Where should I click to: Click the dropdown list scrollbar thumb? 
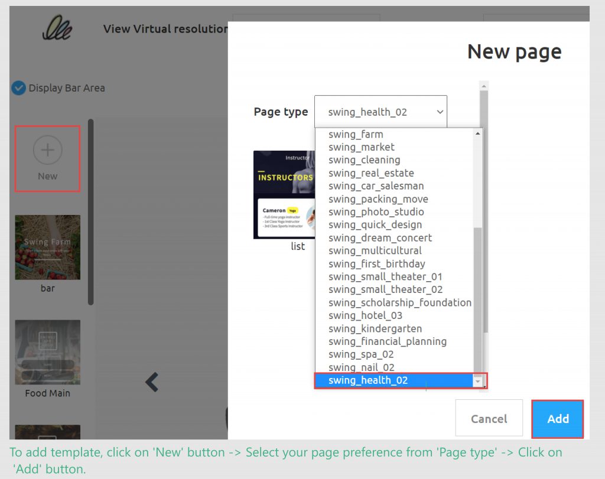tap(477, 301)
